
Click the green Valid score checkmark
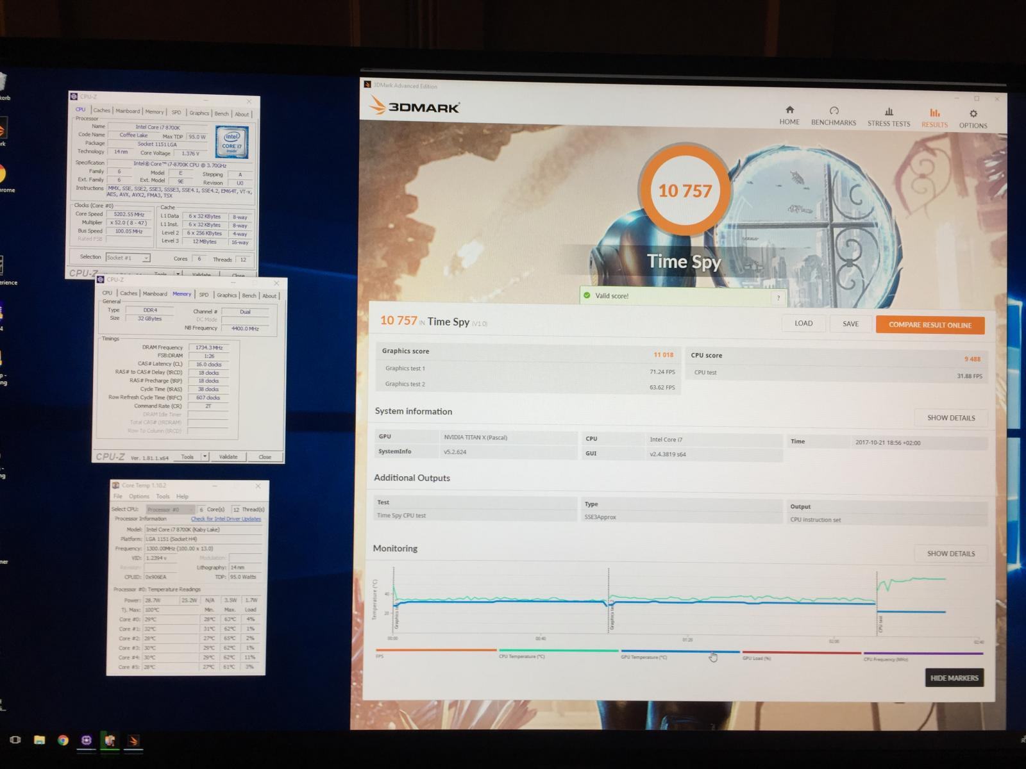[586, 295]
